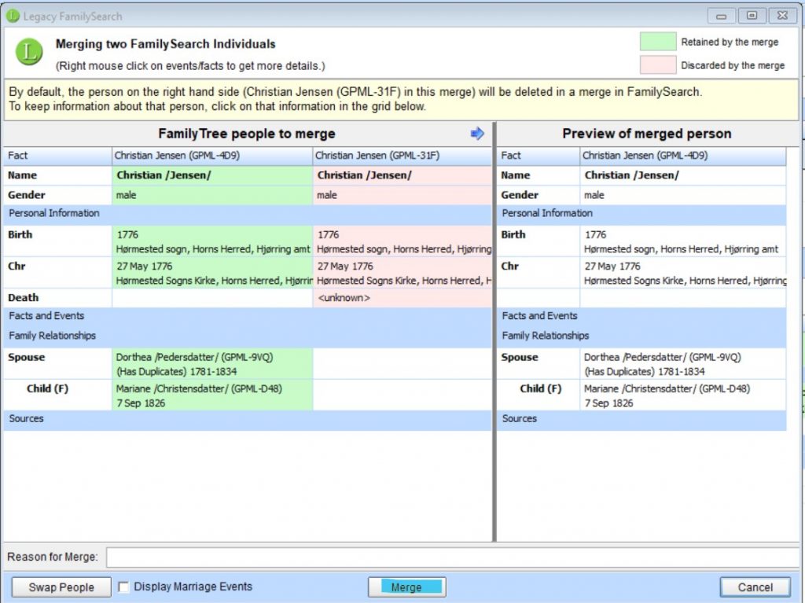Screen dimensions: 805x603
Task: Click the Fact column header in the preview grid
Action: (x=538, y=156)
